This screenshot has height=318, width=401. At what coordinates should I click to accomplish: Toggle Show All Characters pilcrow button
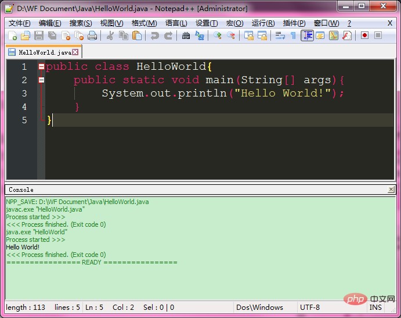pos(293,36)
